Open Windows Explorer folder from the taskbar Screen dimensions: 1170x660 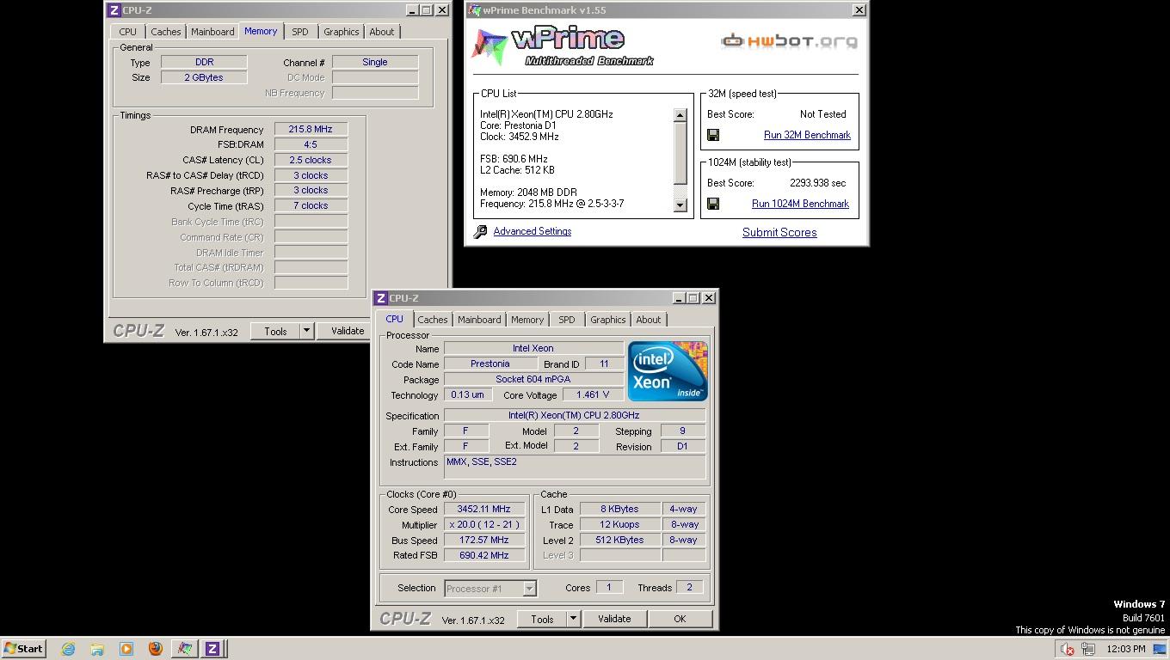(97, 649)
